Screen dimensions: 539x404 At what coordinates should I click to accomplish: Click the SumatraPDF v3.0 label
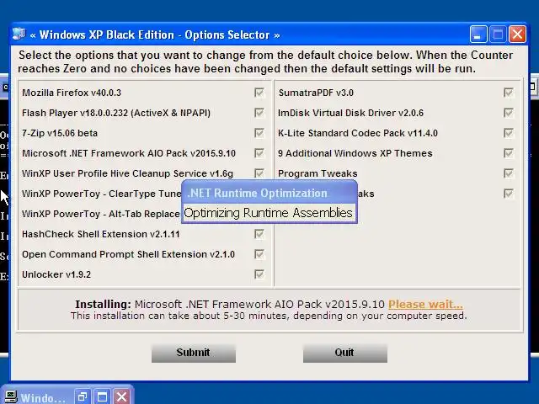(316, 93)
